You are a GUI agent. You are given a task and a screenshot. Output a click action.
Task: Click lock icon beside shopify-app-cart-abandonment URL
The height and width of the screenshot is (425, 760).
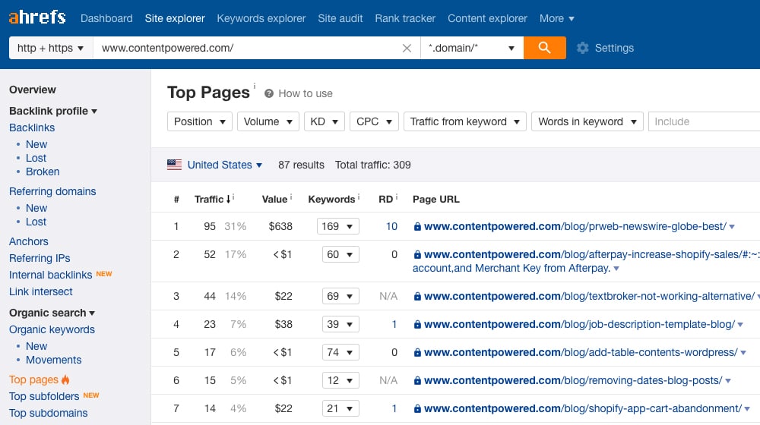click(416, 408)
